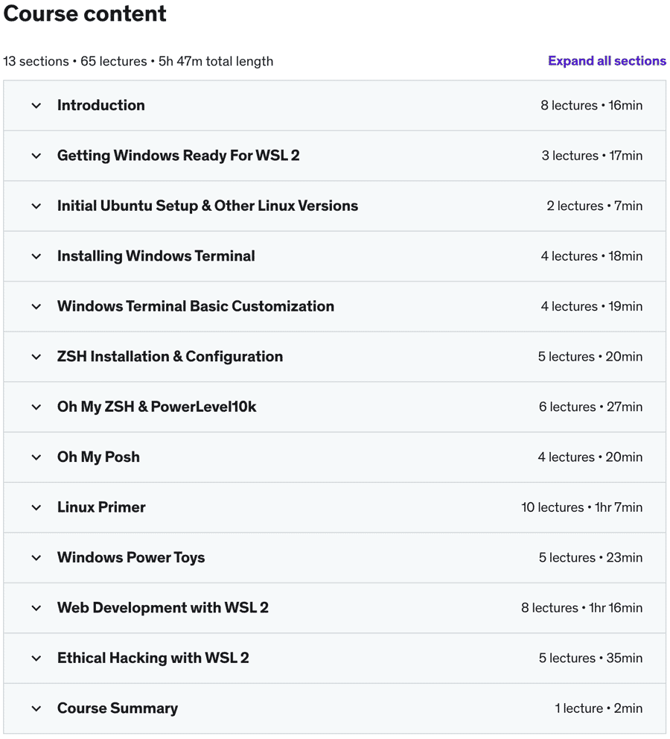This screenshot has height=739, width=670.
Task: Expand chevron for Windows Power Toys
Action: point(36,558)
